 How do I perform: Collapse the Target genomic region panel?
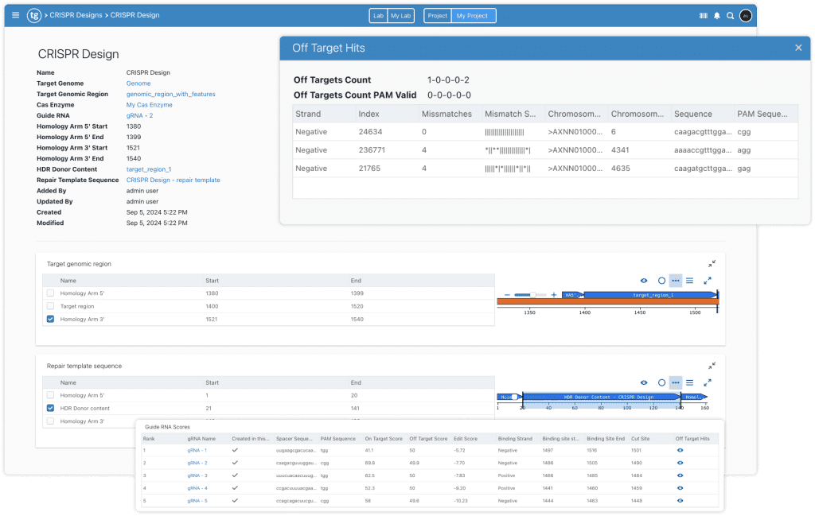click(712, 263)
